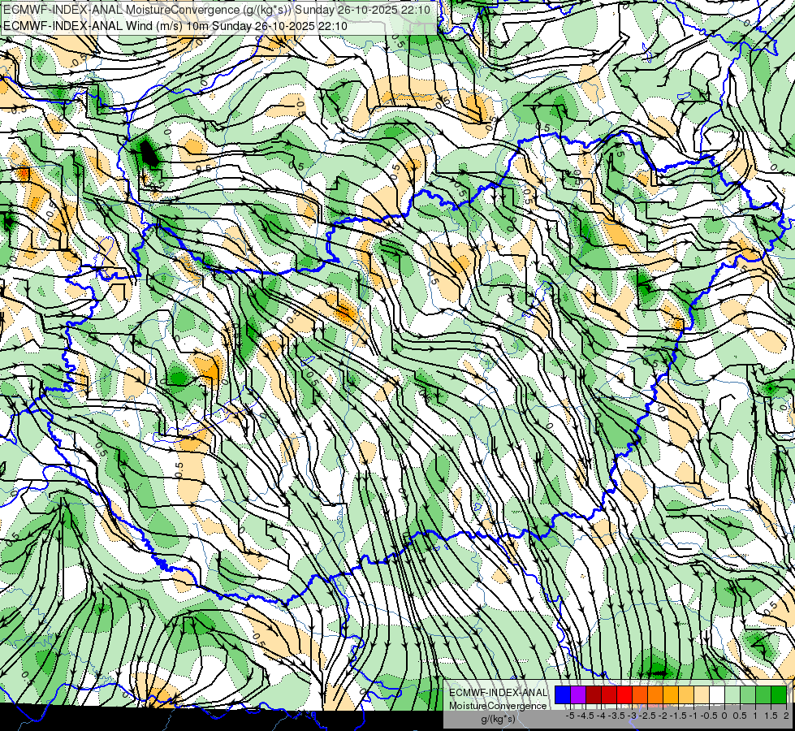Click the ECMWF-INDEX-ANAL label in the legend

pyautogui.click(x=499, y=693)
